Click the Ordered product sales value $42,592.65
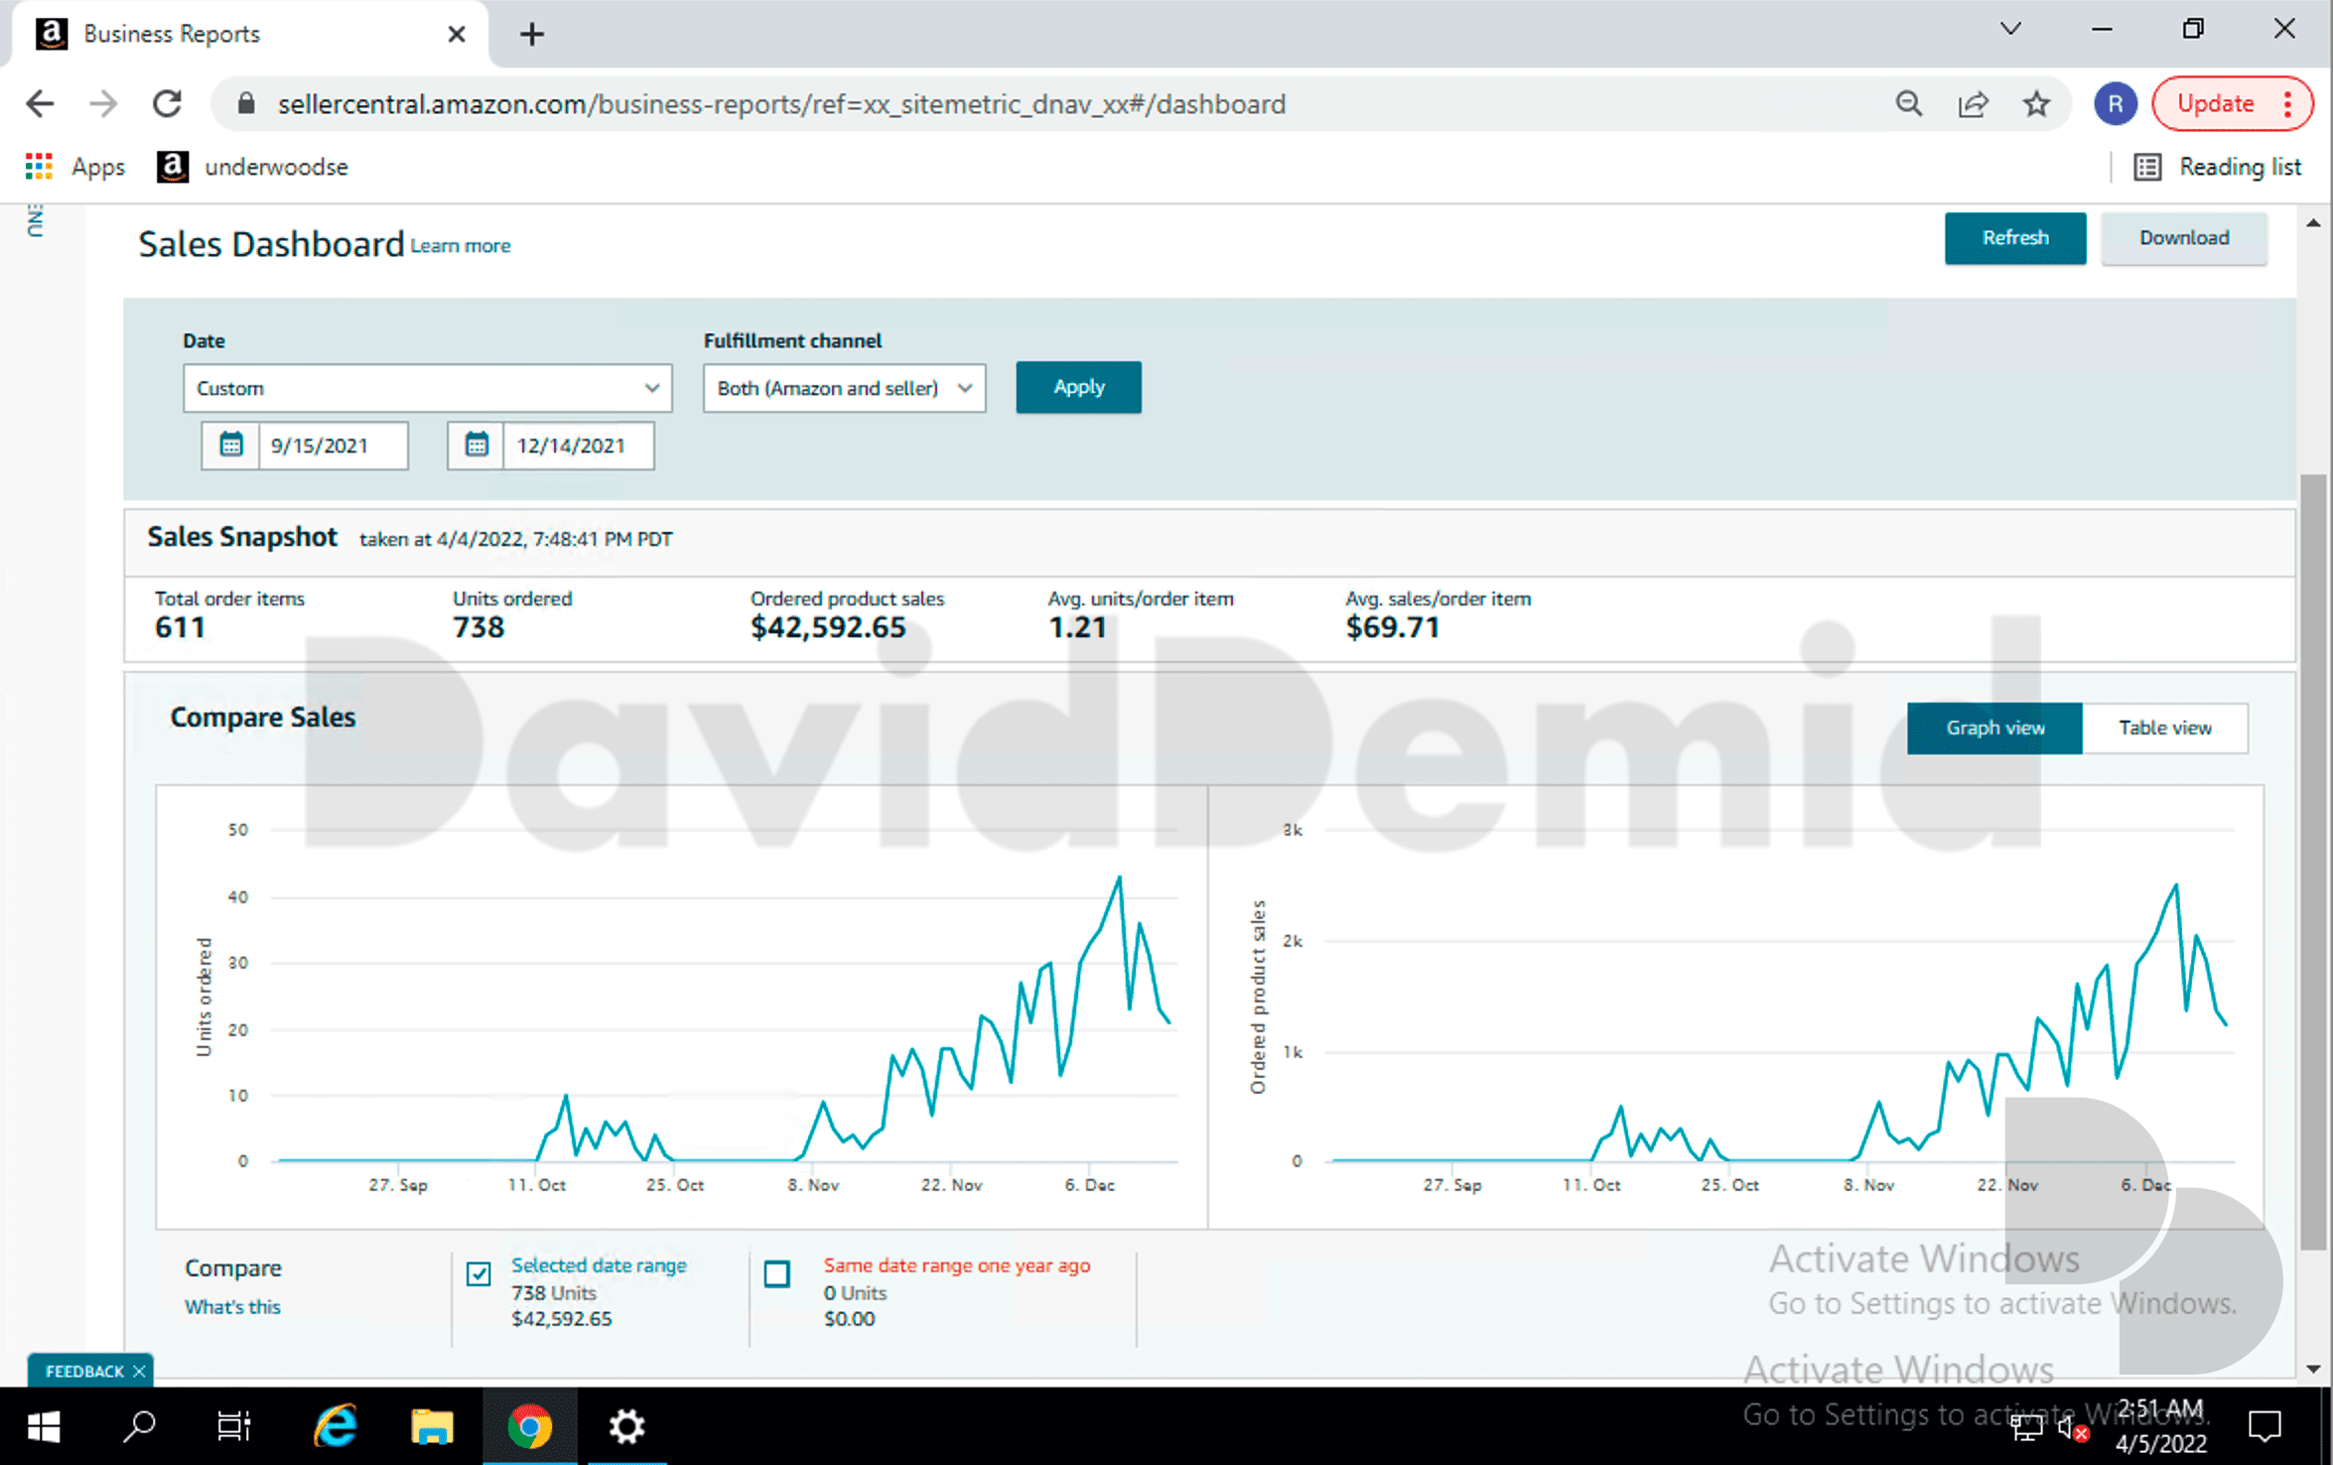 828,627
